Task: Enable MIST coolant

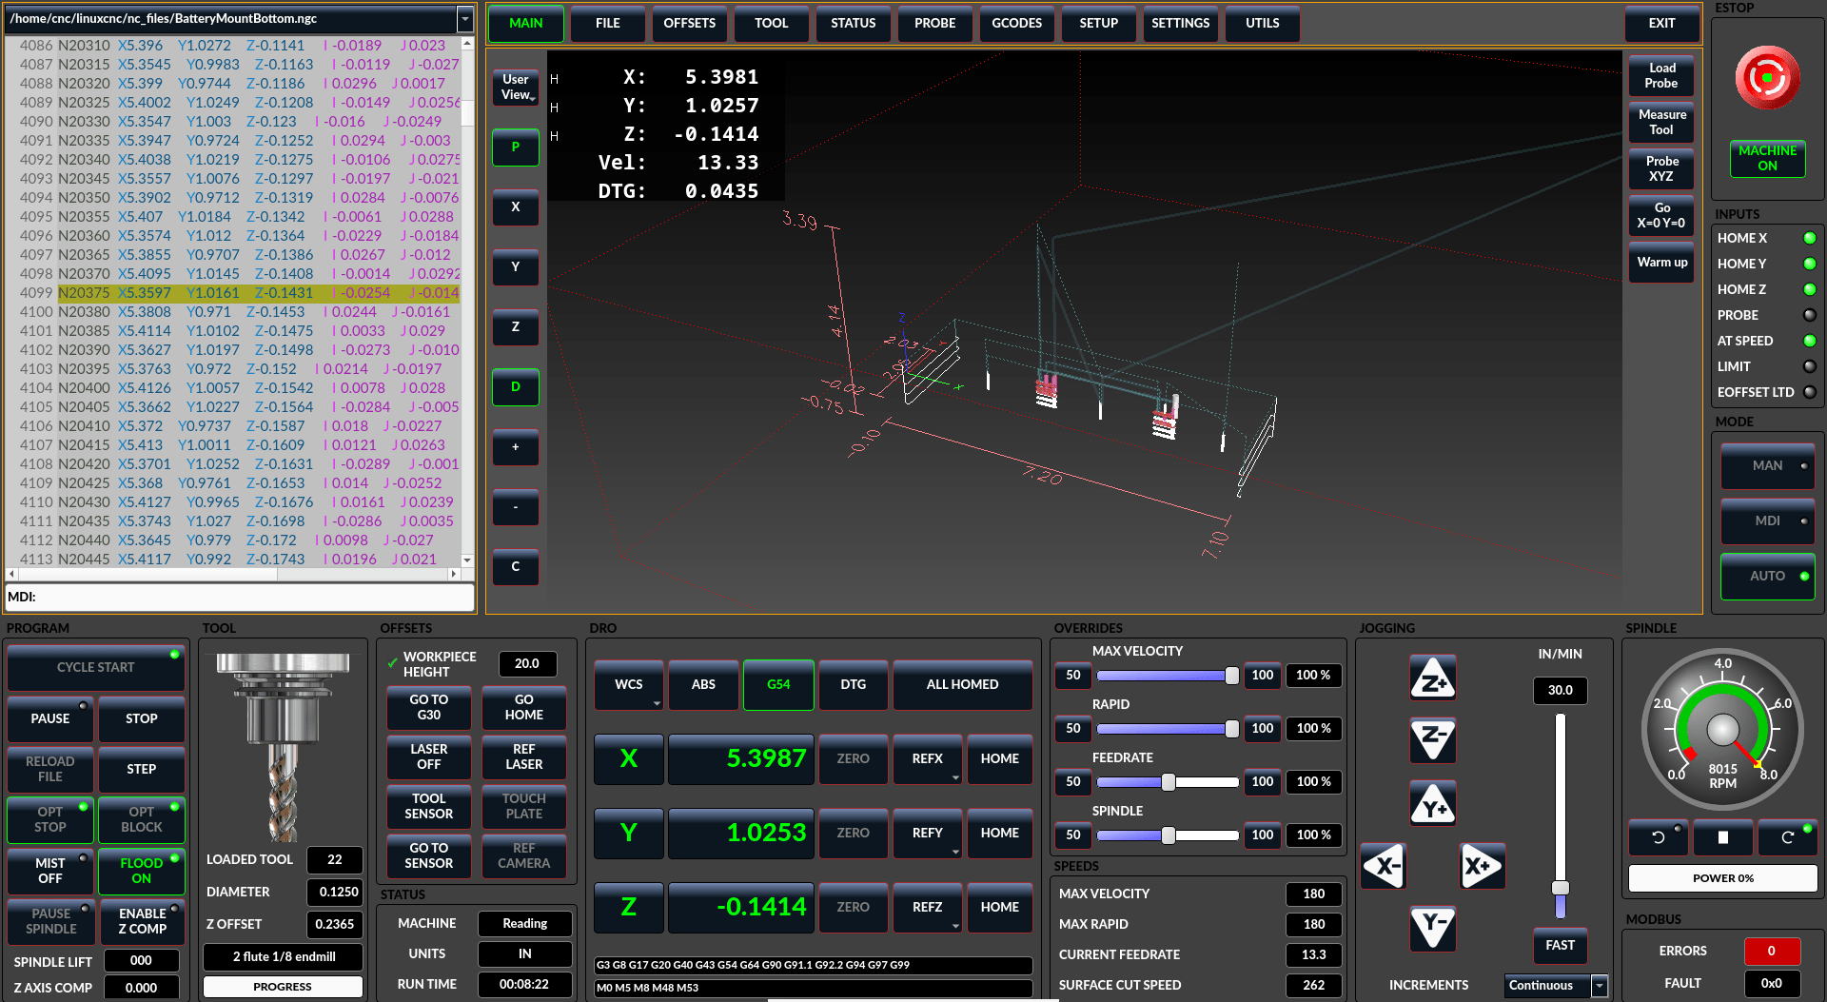Action: tap(49, 871)
